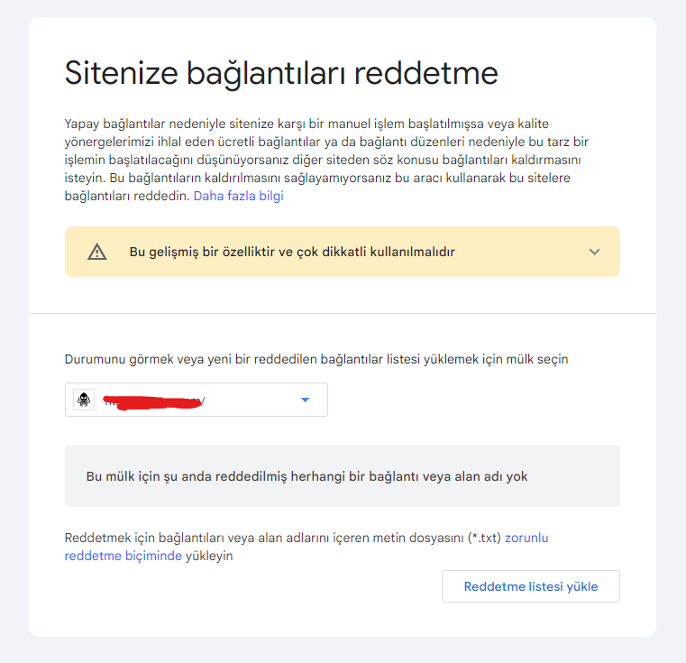Viewport: 686px width, 663px height.
Task: Click the warning triangle icon
Action: (x=97, y=252)
